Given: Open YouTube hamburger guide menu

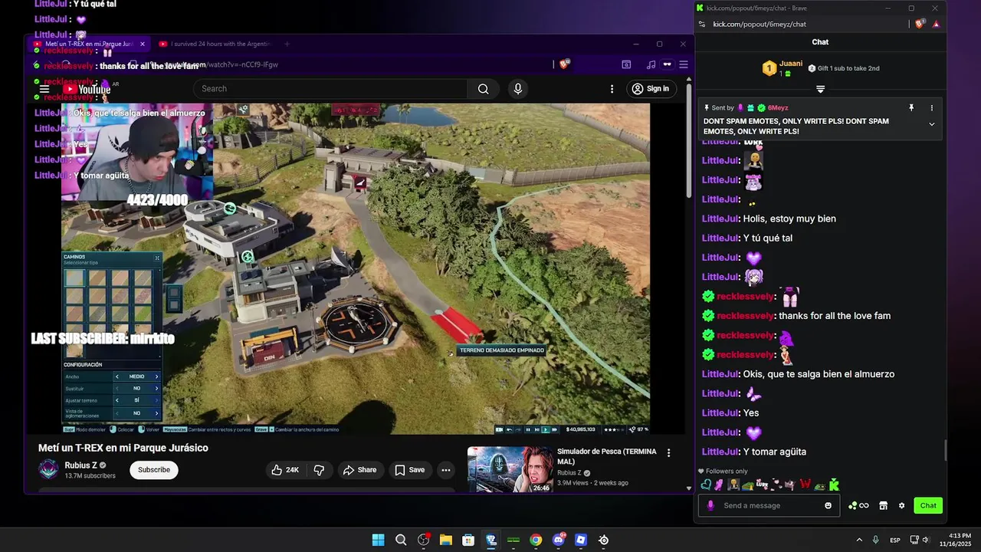Looking at the screenshot, I should 44,89.
